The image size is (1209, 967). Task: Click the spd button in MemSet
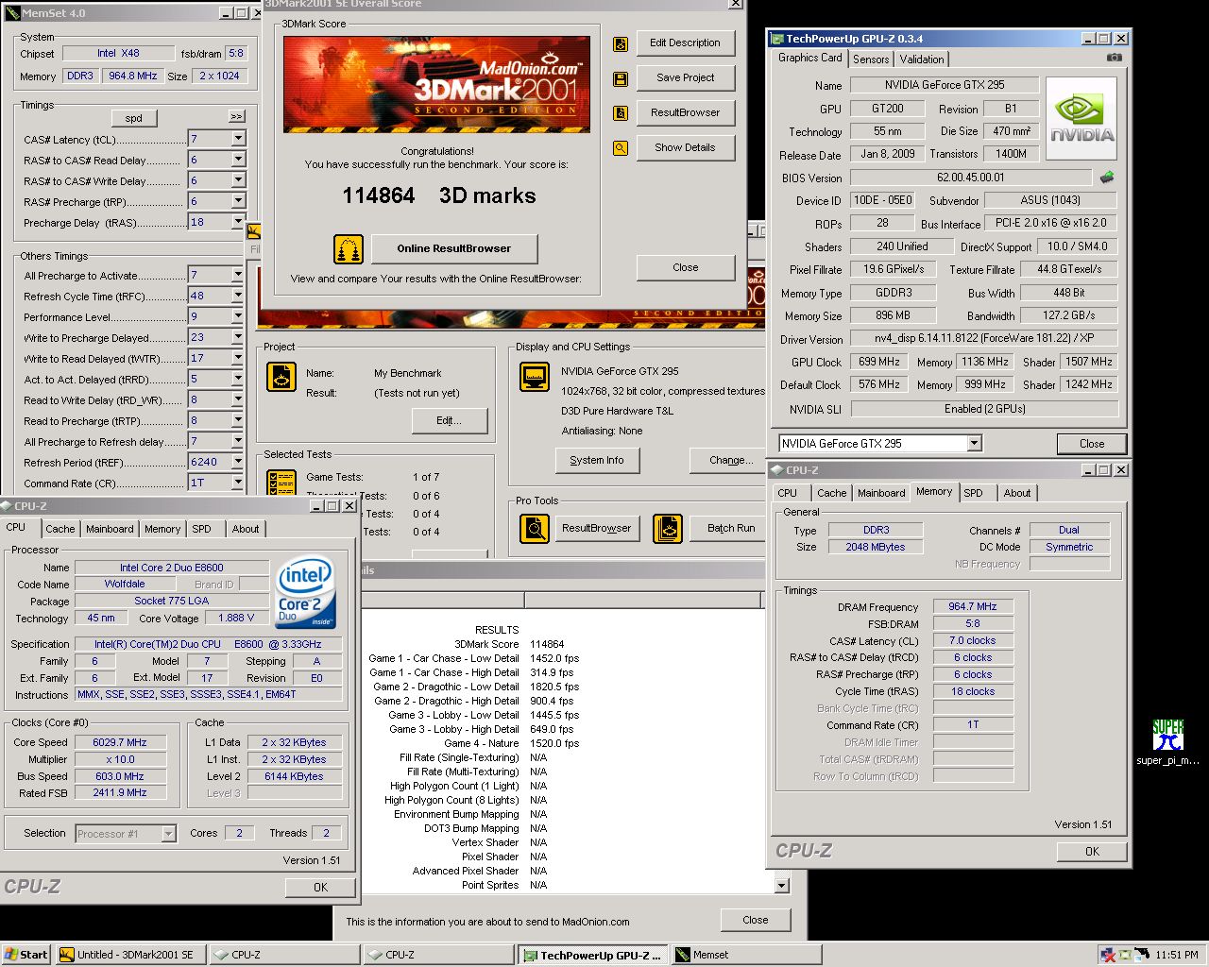tap(133, 118)
